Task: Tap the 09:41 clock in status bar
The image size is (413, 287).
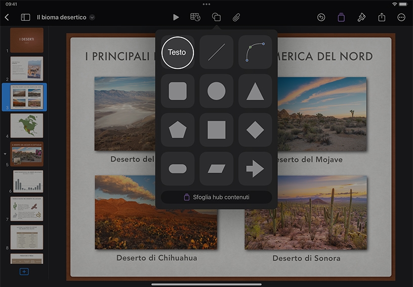Action: (11, 4)
